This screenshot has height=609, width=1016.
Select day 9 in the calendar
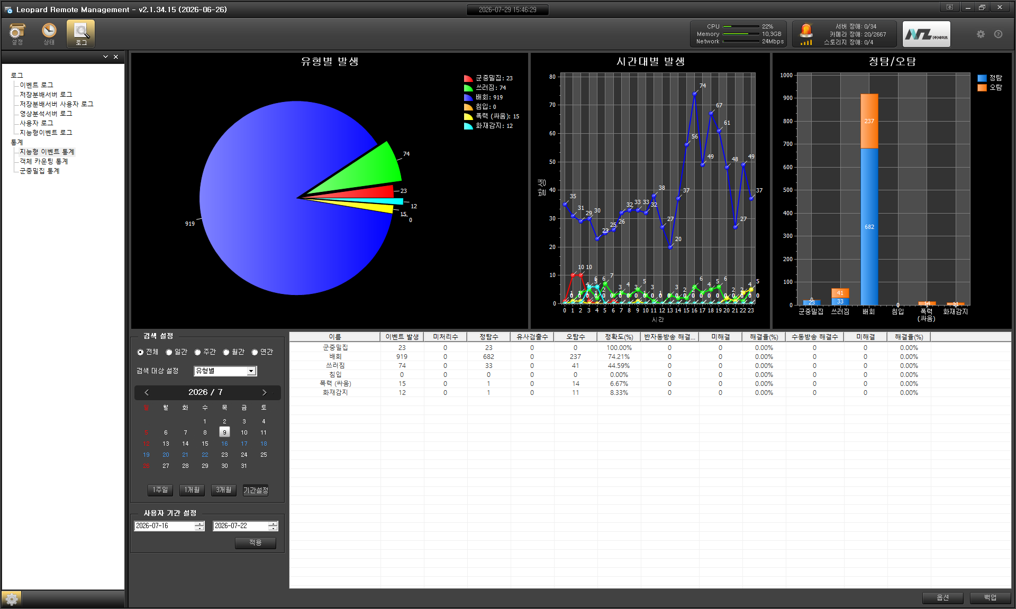tap(224, 432)
